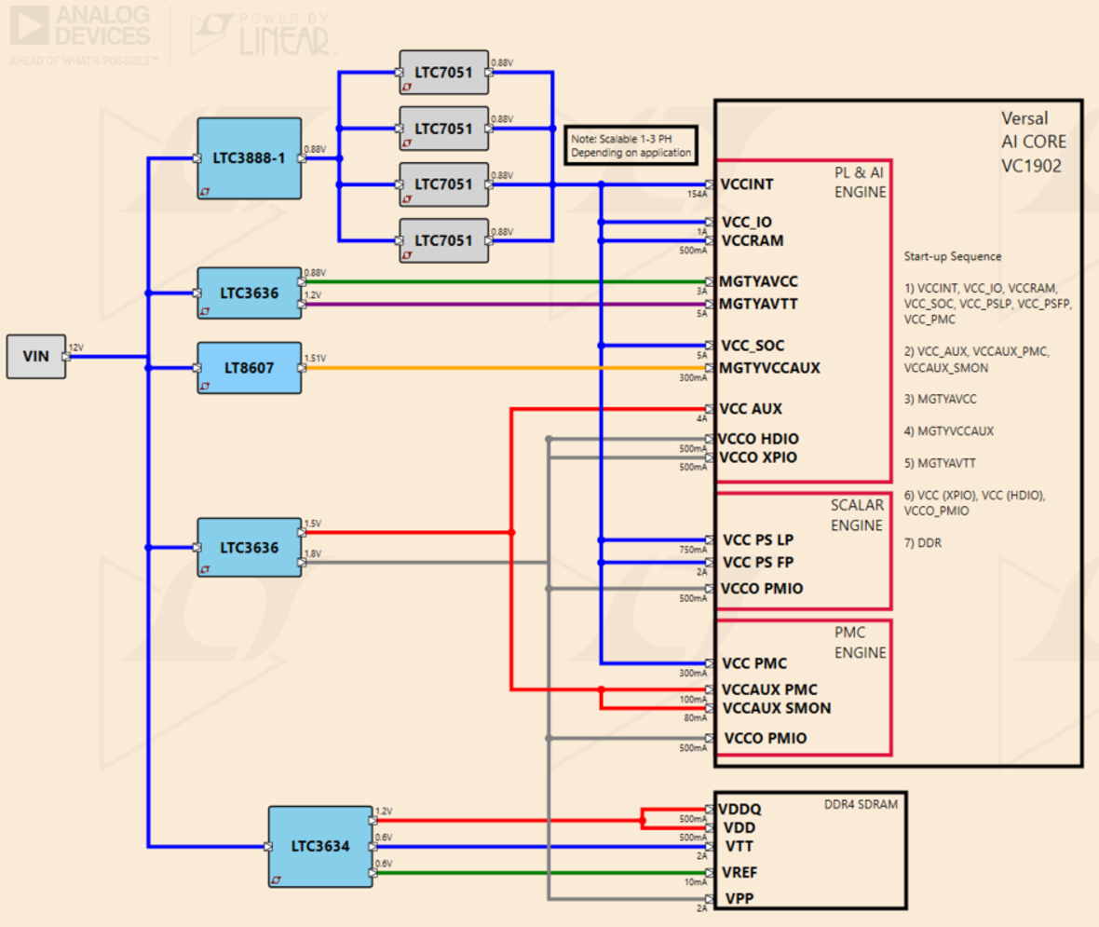Click the VCC PMC pin label
Image resolution: width=1099 pixels, height=927 pixels.
(x=754, y=663)
